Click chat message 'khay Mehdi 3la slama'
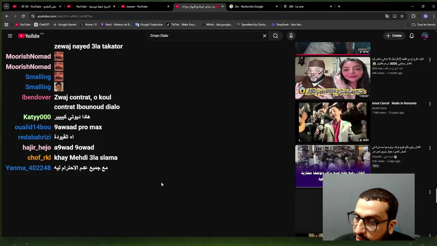This screenshot has width=437, height=246. (x=86, y=158)
